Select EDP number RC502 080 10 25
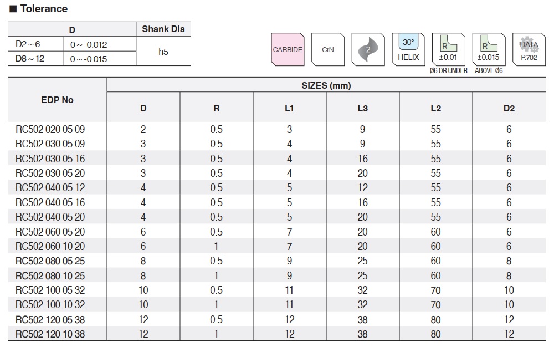The height and width of the screenshot is (347, 554). [x=50, y=275]
